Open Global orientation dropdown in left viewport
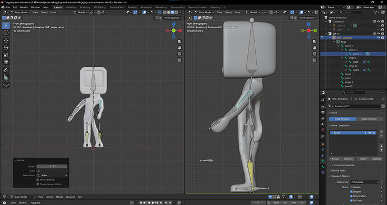Viewport: 387px width, 205px height. point(81,12)
